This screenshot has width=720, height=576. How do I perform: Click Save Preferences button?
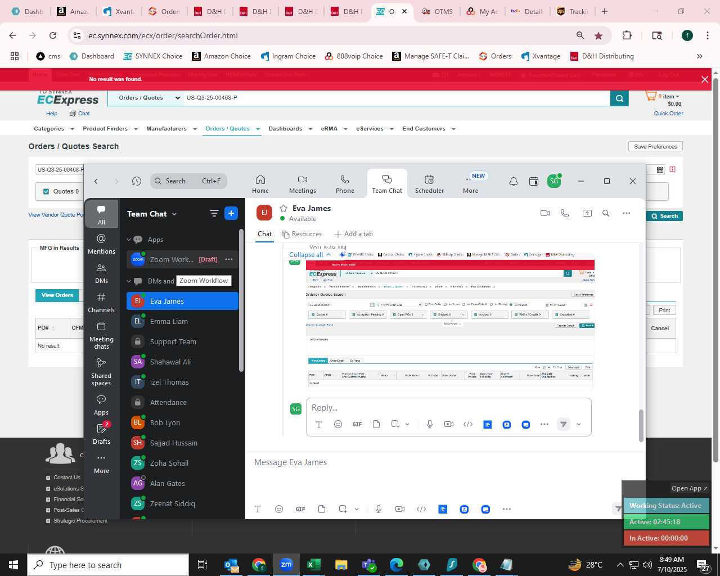coord(655,146)
